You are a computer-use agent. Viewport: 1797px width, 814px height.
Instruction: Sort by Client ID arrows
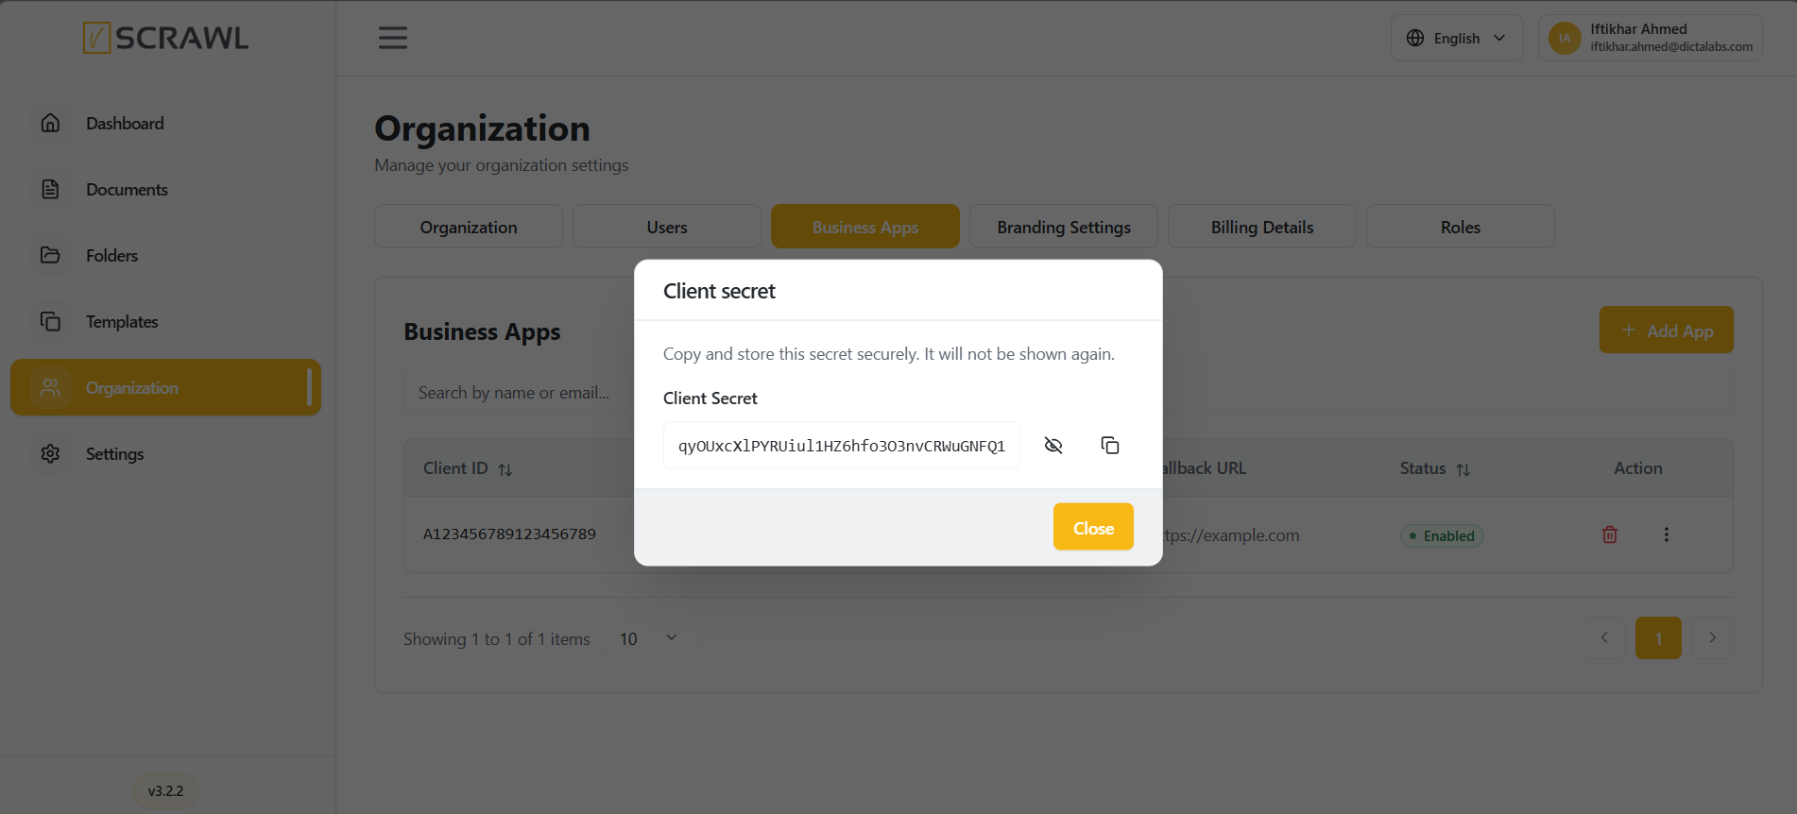(x=505, y=469)
